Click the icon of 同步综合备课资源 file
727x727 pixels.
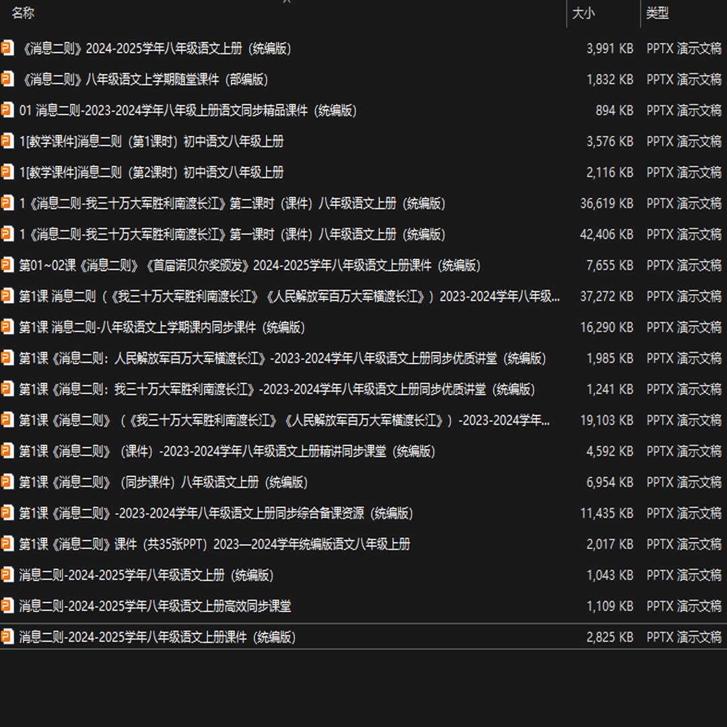pos(7,513)
